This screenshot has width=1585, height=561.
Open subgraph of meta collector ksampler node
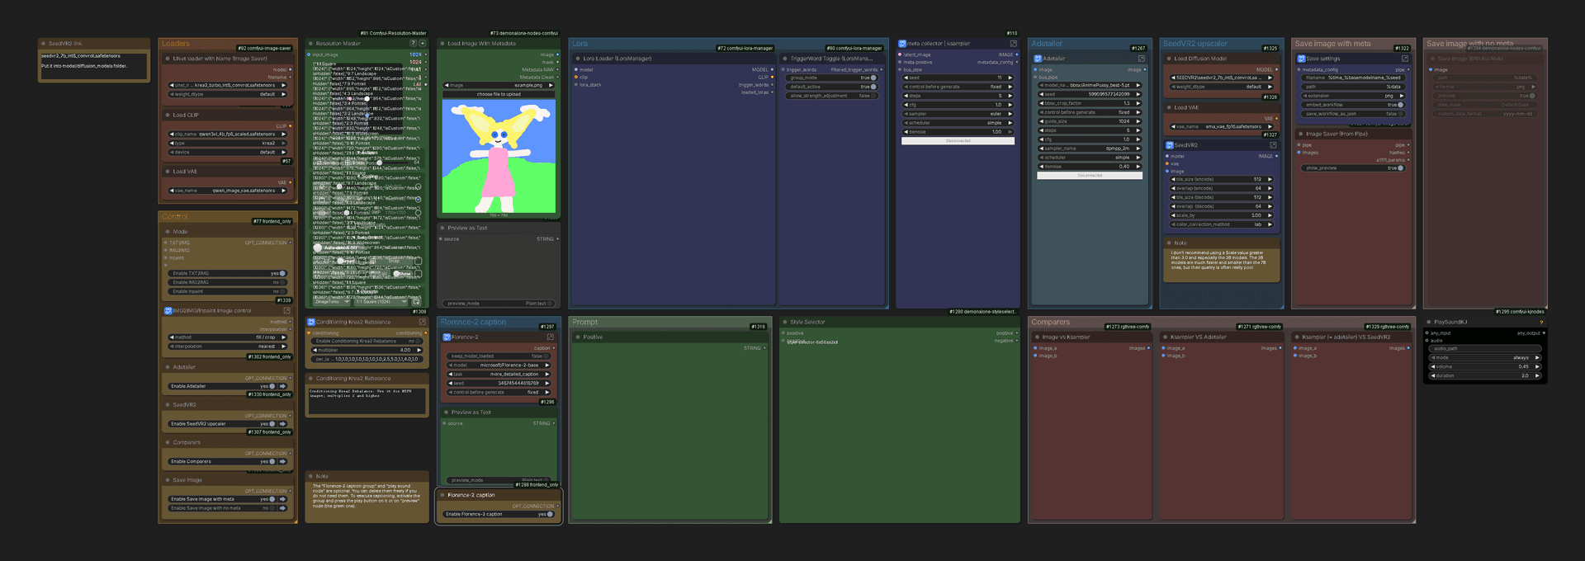(x=1013, y=44)
